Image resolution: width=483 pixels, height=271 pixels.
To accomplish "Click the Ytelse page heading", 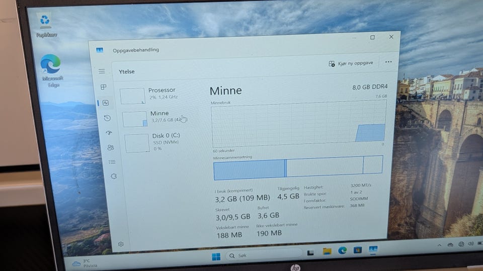I will tap(127, 72).
